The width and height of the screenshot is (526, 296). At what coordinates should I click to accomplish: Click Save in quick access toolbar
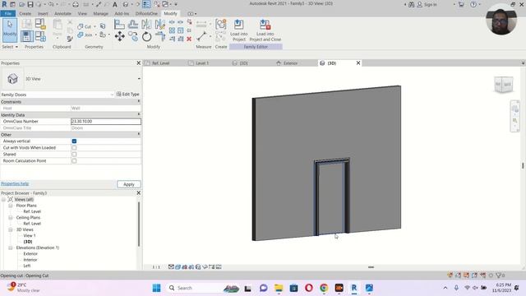coord(30,4)
